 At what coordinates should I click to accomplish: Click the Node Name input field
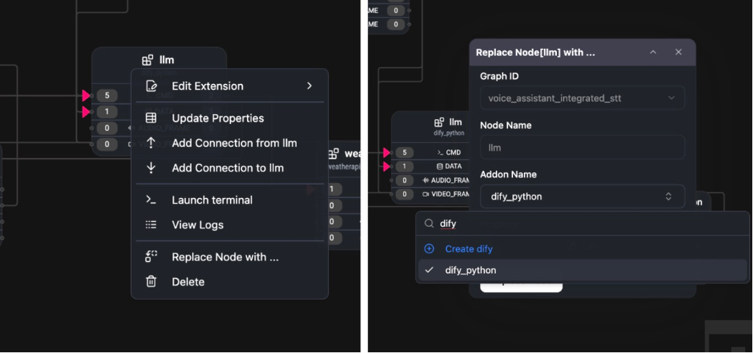(583, 147)
